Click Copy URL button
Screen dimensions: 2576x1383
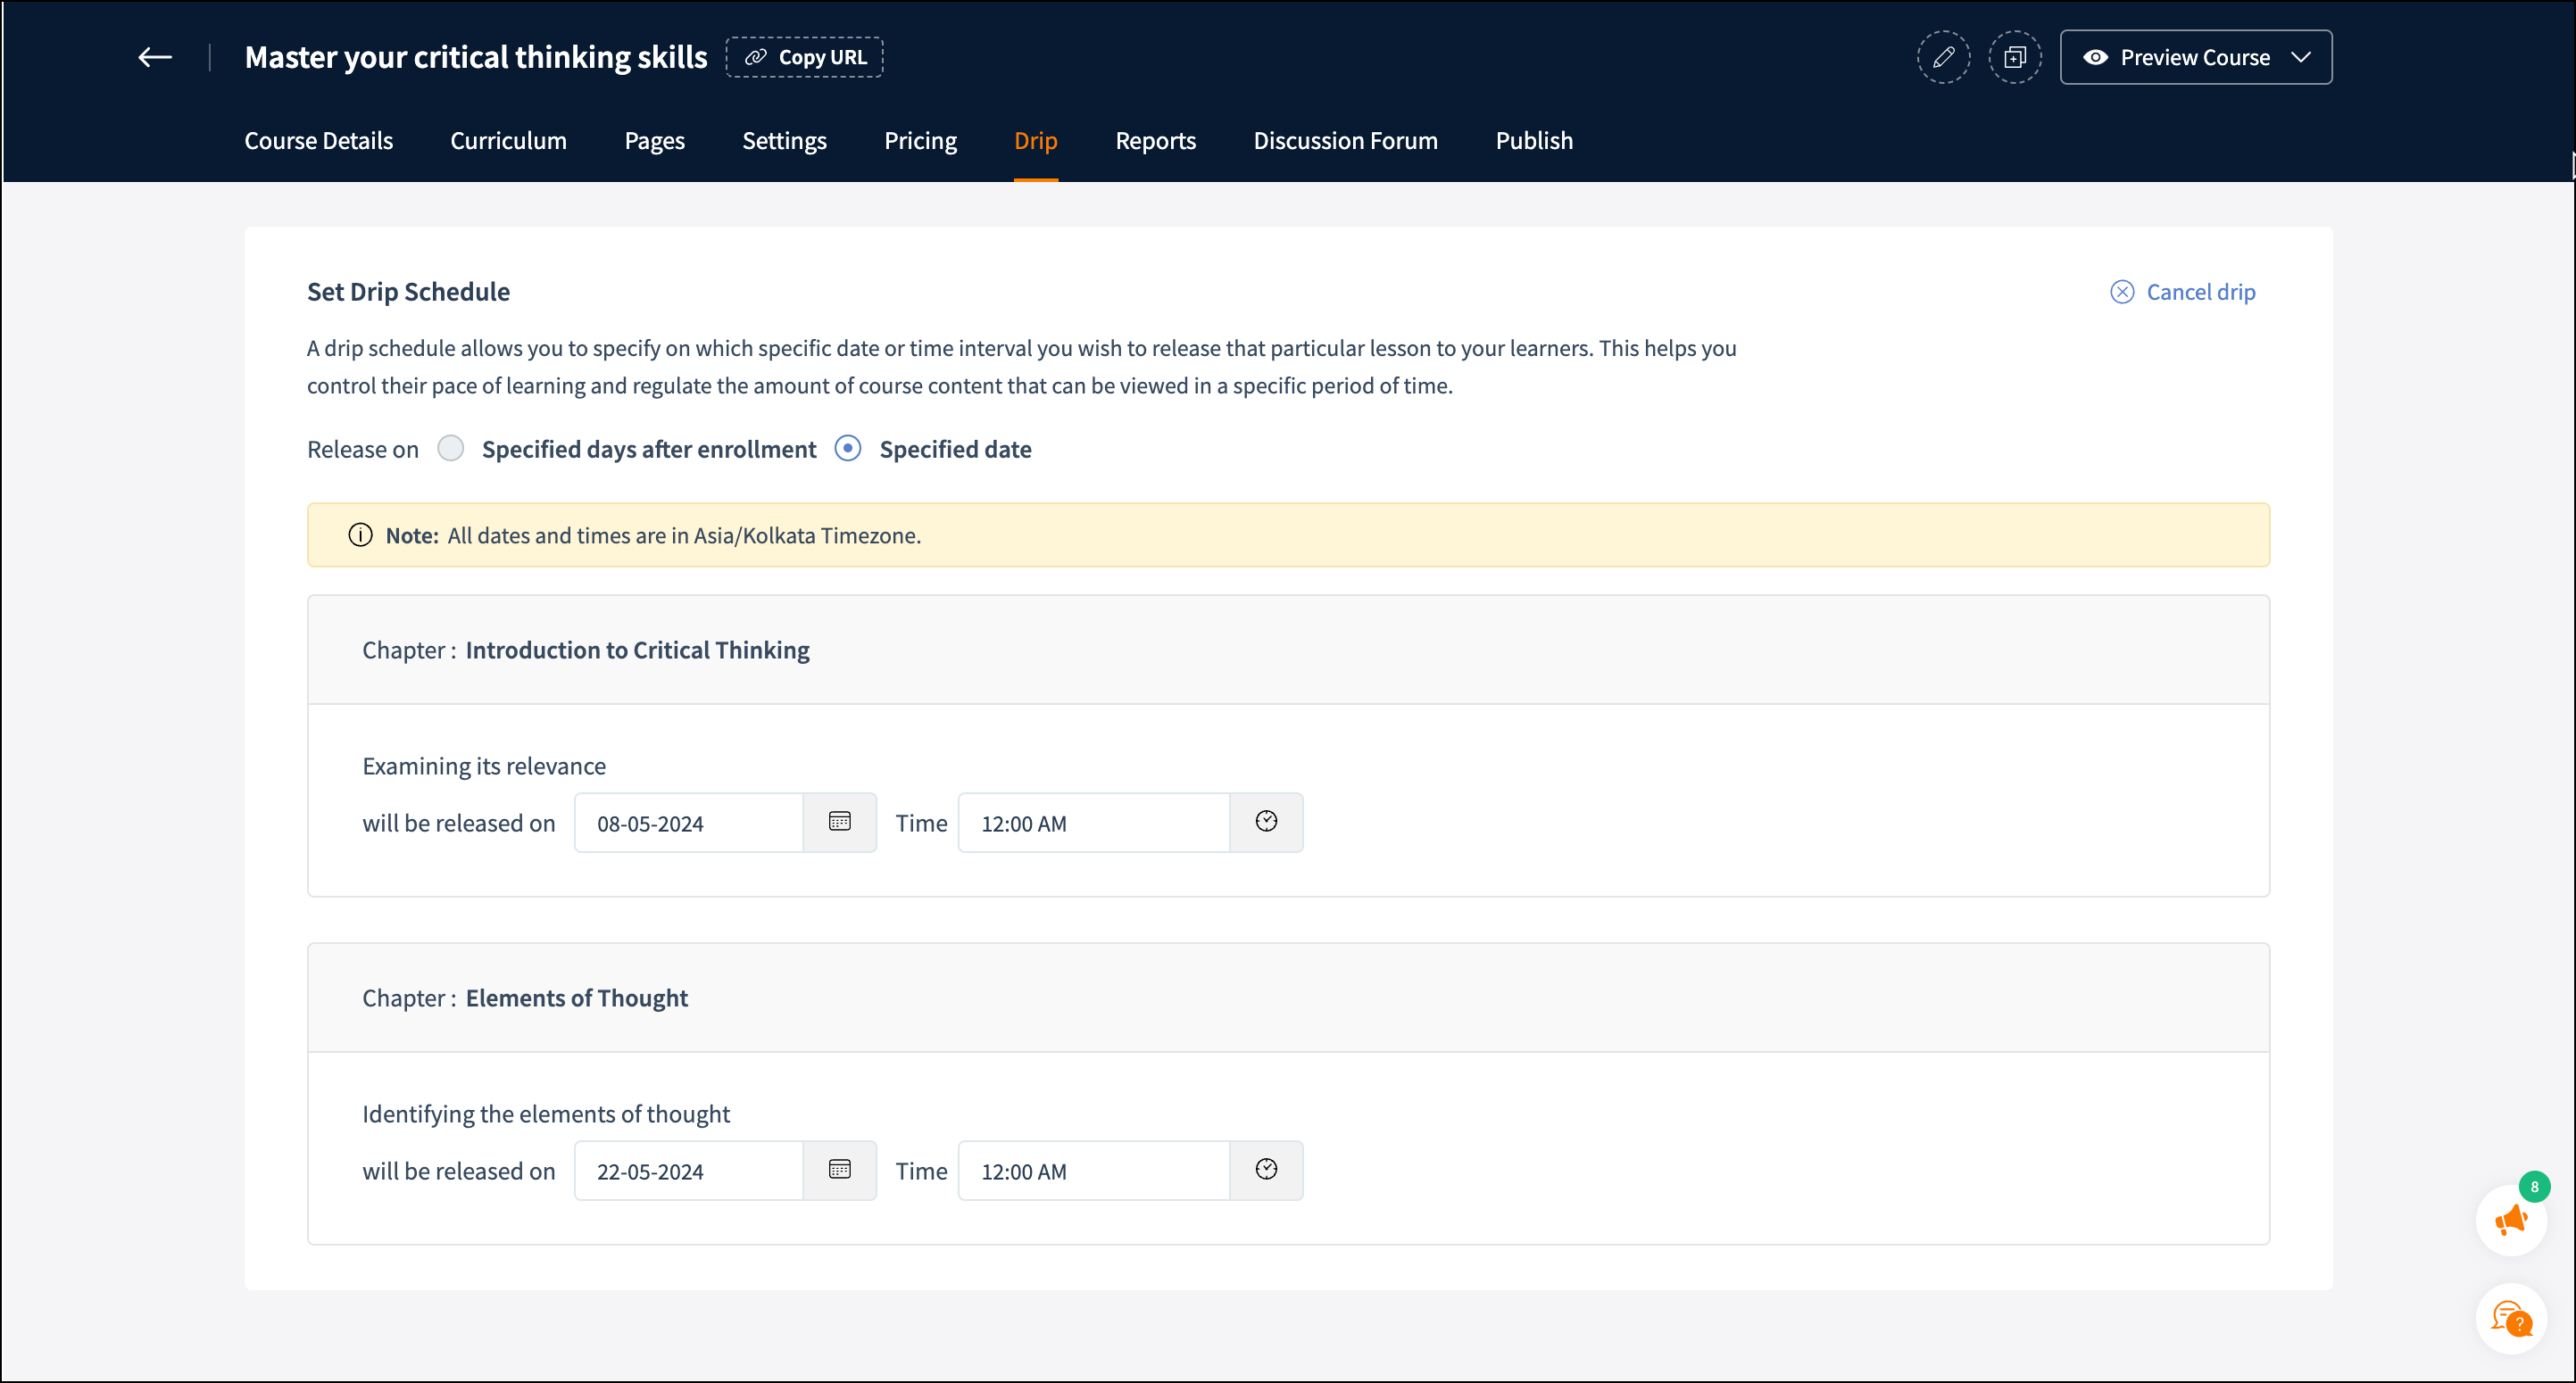(804, 57)
